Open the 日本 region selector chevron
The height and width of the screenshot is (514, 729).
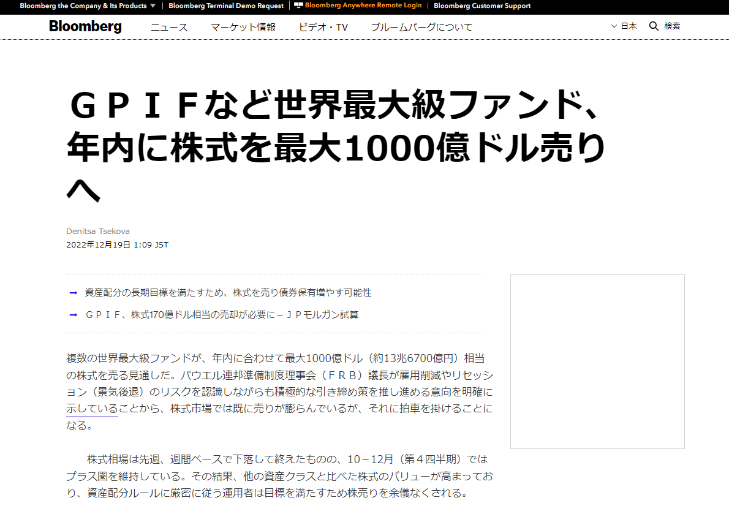coord(613,26)
